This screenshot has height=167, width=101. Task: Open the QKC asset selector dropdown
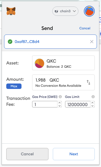point(63,63)
